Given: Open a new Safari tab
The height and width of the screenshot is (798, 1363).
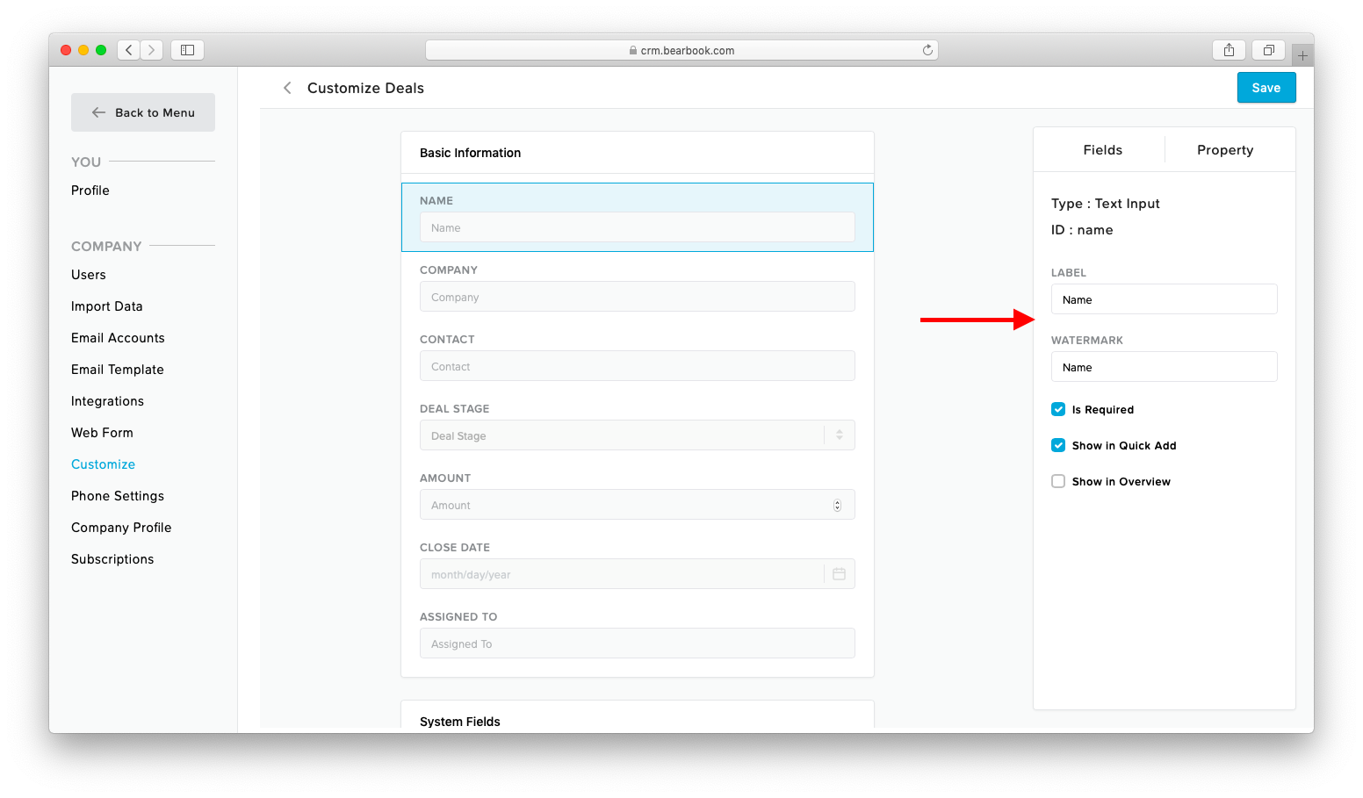Looking at the screenshot, I should (x=1302, y=55).
